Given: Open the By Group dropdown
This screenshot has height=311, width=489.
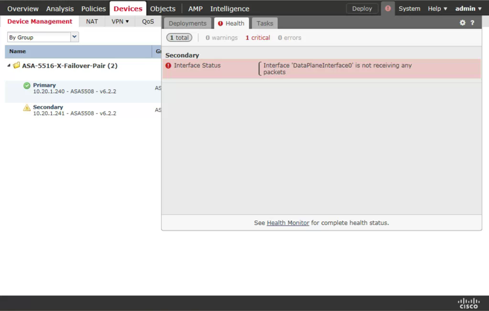Looking at the screenshot, I should tap(74, 37).
